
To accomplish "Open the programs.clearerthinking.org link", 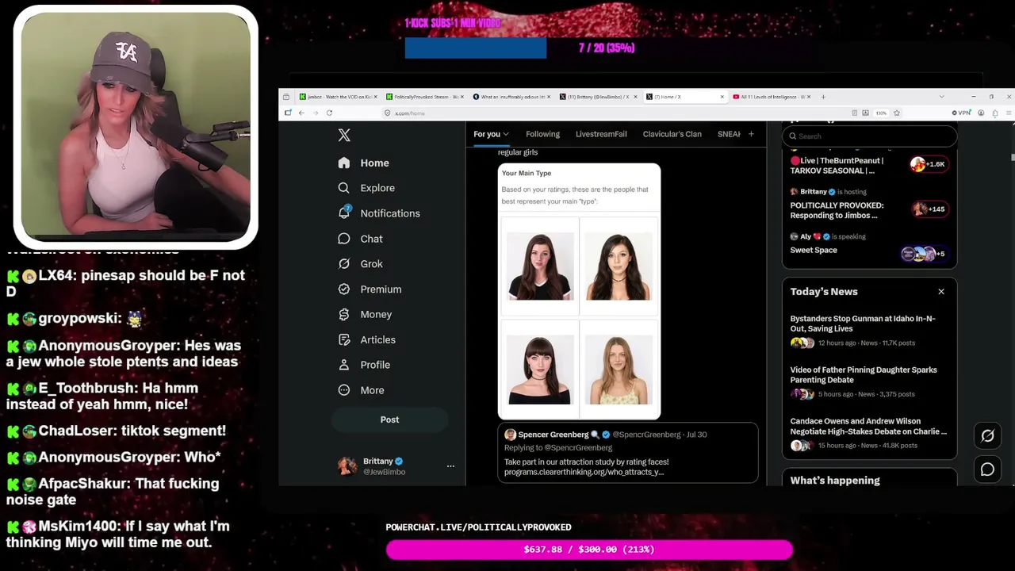I will coord(584,472).
